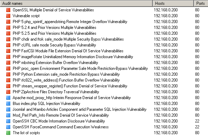Select red icon for PHP ZipArchive Directory Traversal
This screenshot has width=208, height=139.
coord(8,92)
